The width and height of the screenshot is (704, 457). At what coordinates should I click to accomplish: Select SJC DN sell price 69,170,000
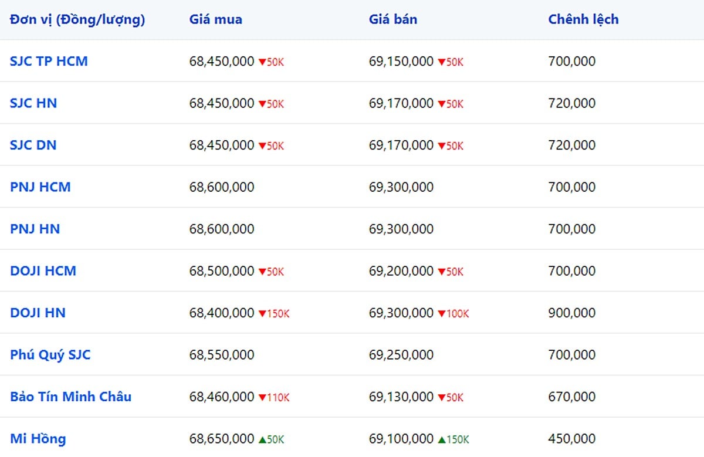[401, 145]
